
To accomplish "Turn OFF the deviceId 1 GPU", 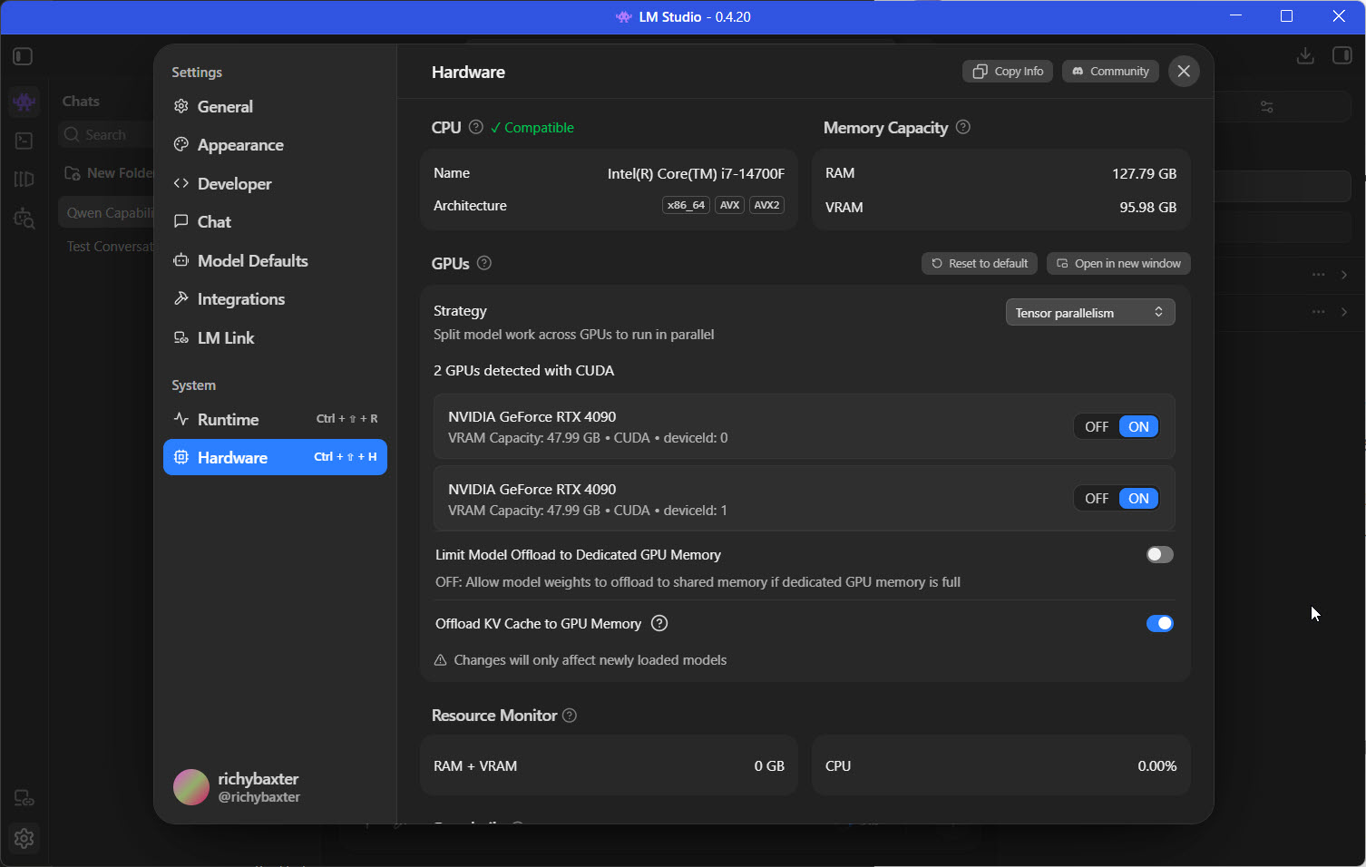I will 1097,499.
